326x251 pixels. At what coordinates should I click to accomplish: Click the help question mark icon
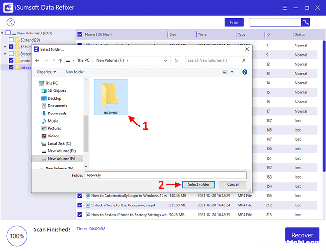[244, 72]
